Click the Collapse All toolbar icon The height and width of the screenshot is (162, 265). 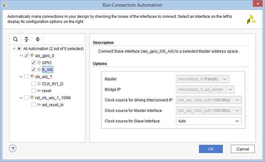26,39
